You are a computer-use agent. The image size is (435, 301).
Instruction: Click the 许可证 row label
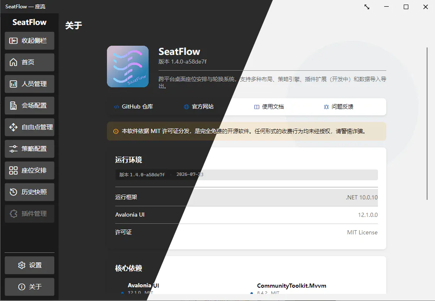click(123, 232)
